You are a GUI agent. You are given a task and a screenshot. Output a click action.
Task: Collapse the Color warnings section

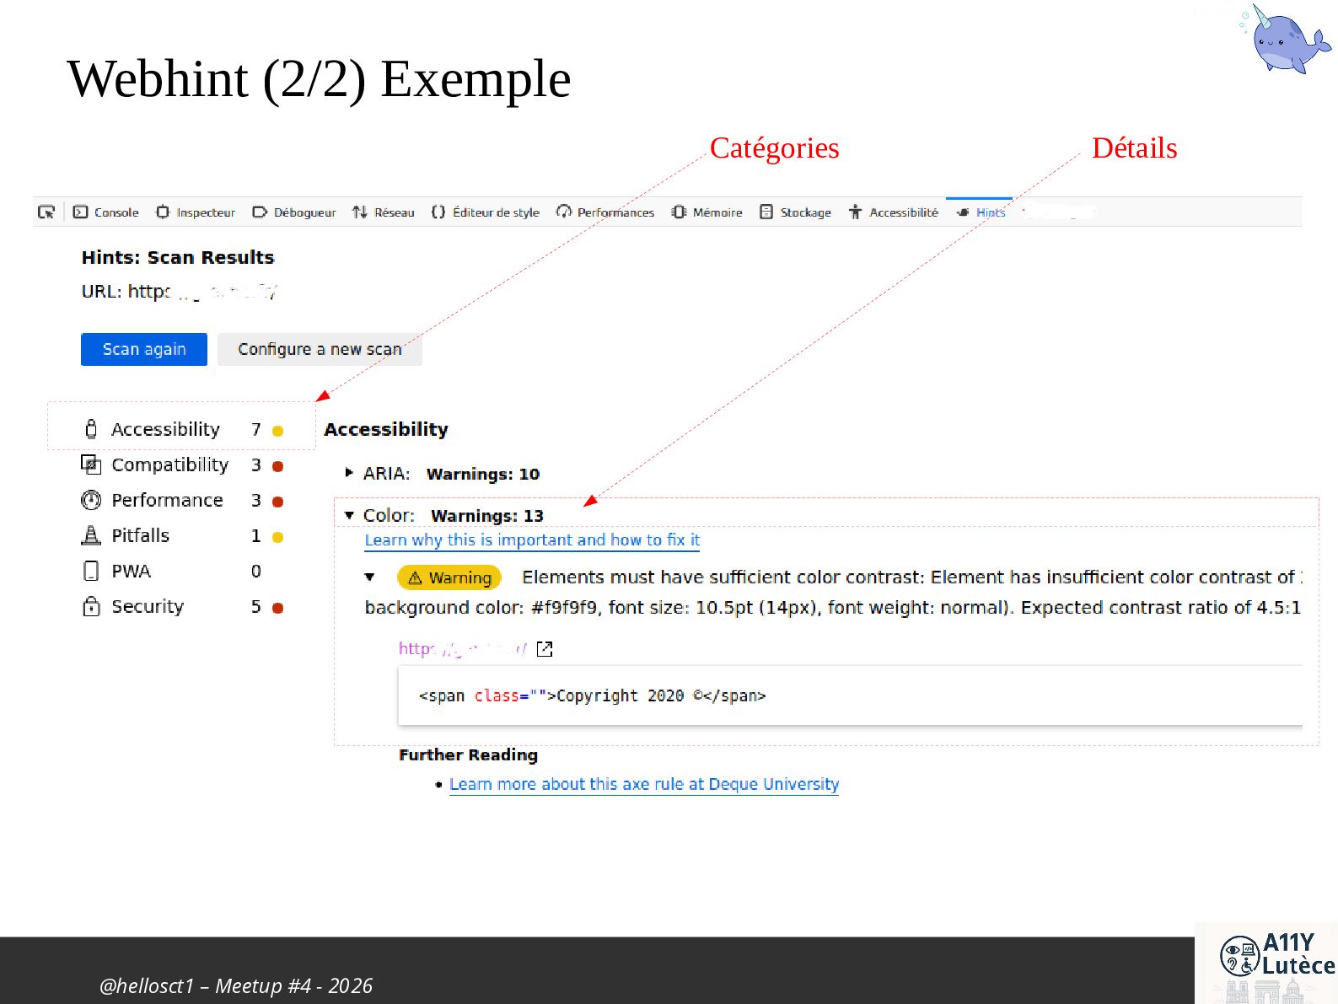point(349,515)
